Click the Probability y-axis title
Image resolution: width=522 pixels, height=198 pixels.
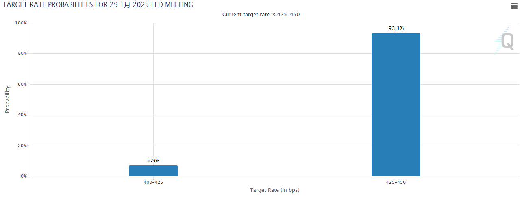[x=7, y=99]
